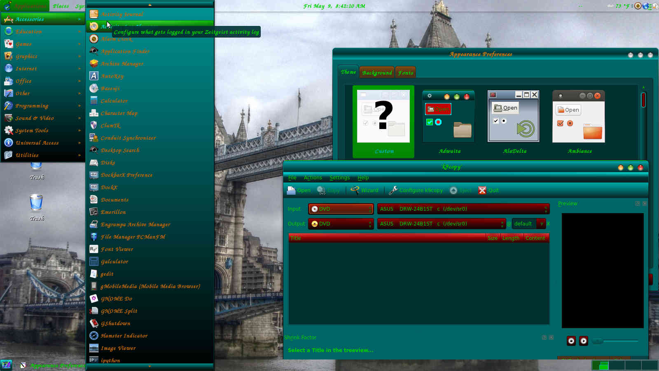Launch Basenji disc catalog

point(150,88)
